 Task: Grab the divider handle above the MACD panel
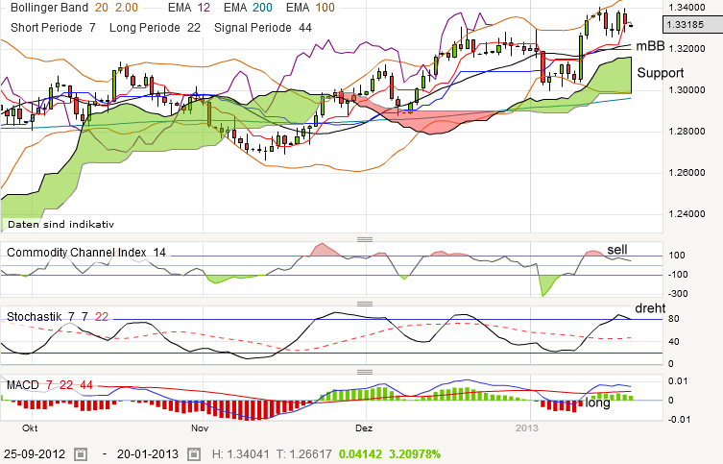click(365, 372)
